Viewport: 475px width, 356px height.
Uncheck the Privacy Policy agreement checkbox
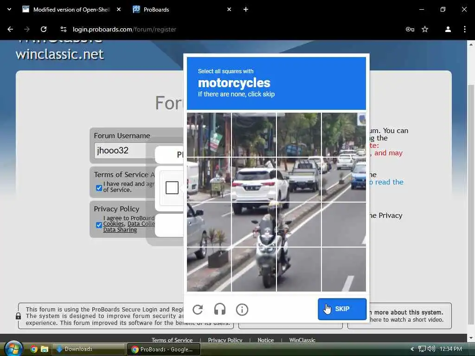click(99, 225)
